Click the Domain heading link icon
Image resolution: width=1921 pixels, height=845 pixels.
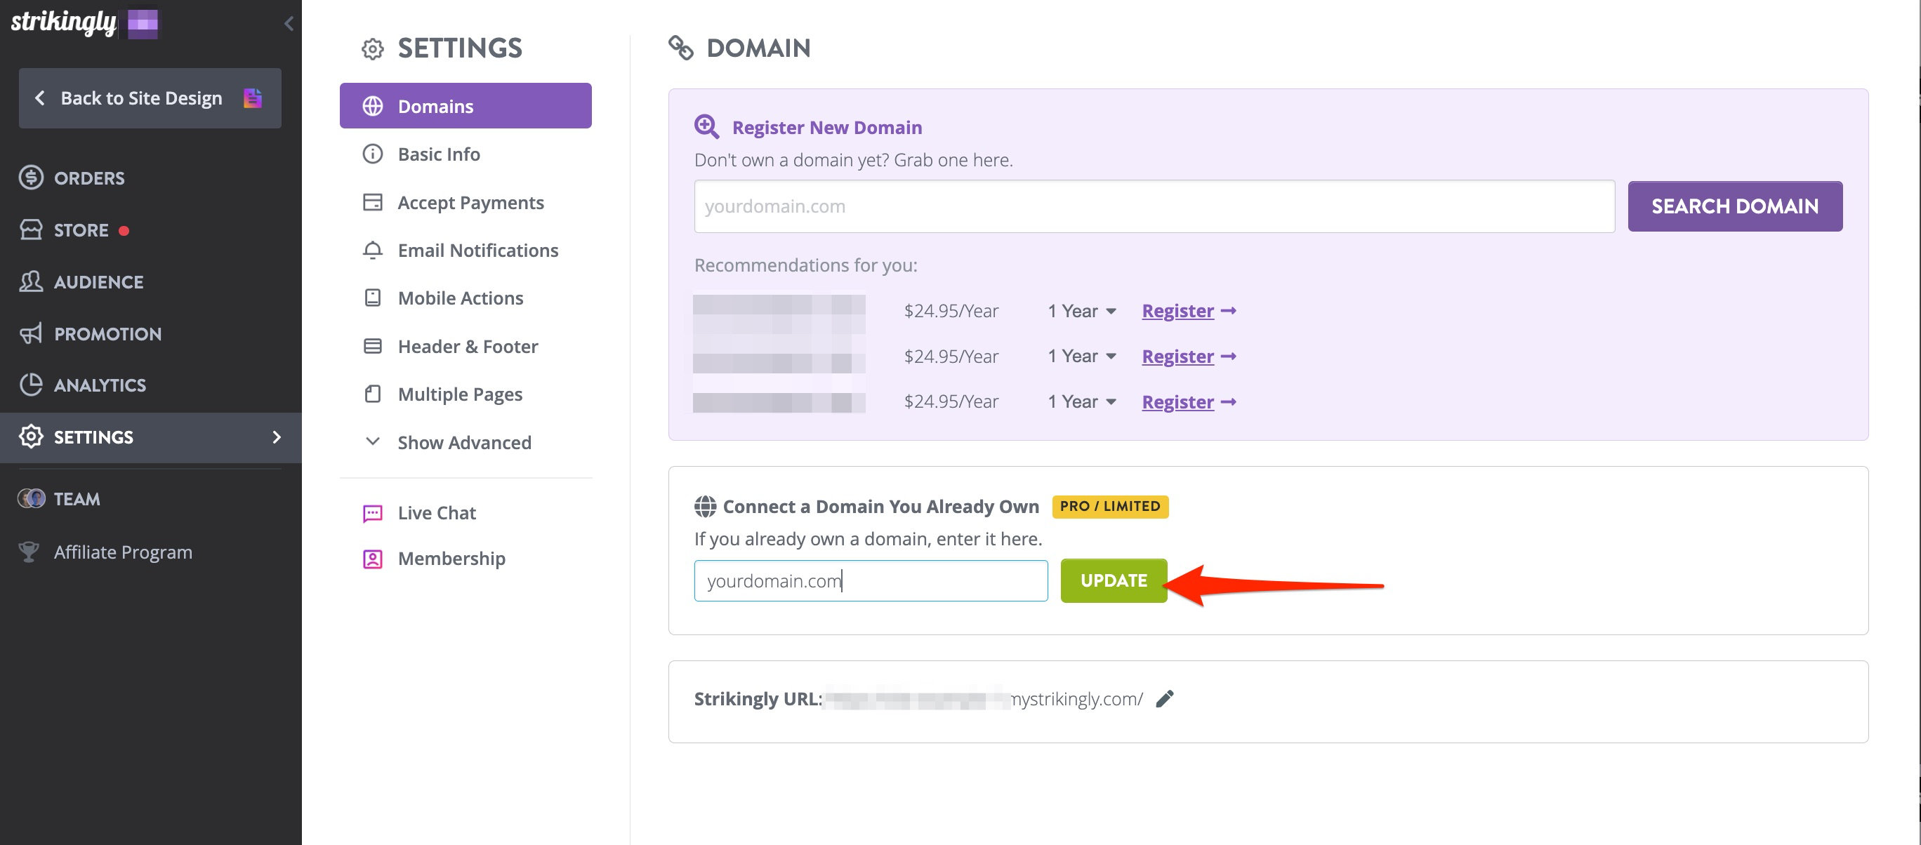click(x=681, y=48)
